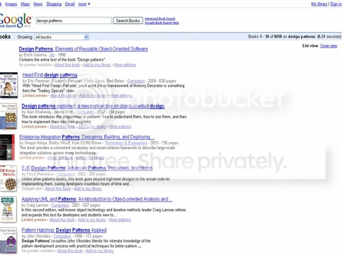
Task: Open the Pattern Hatching cover thumbnail
Action: pos(8,241)
